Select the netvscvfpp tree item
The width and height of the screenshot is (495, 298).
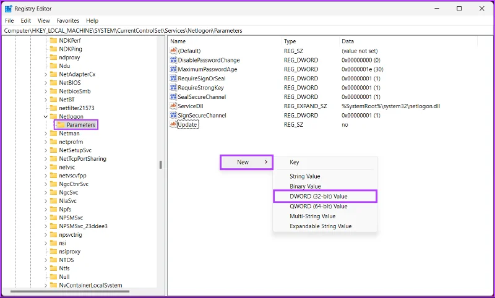(72, 176)
